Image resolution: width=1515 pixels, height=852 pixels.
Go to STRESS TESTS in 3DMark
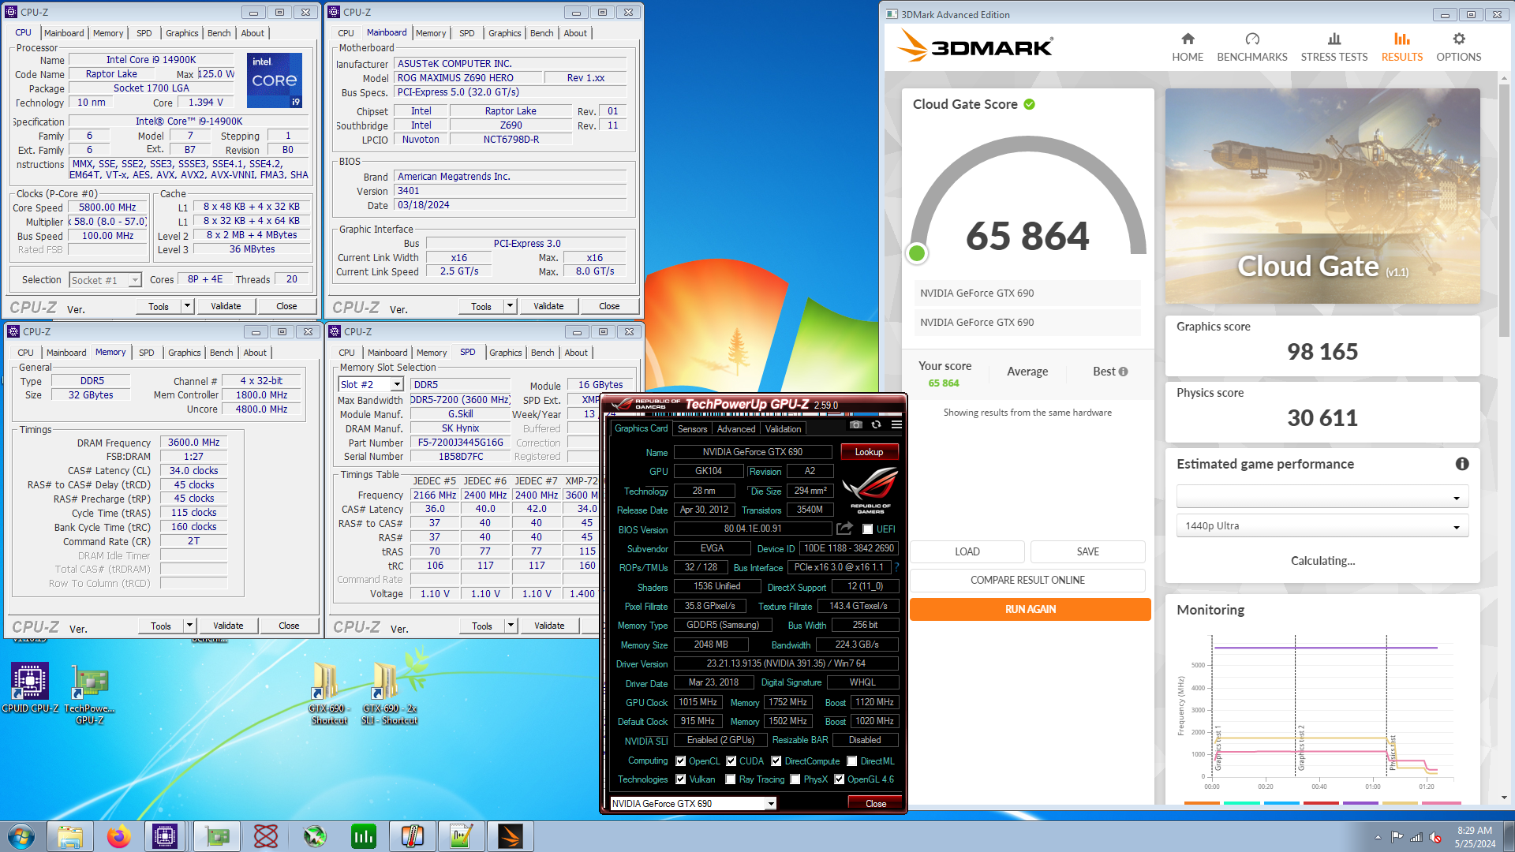(1334, 47)
